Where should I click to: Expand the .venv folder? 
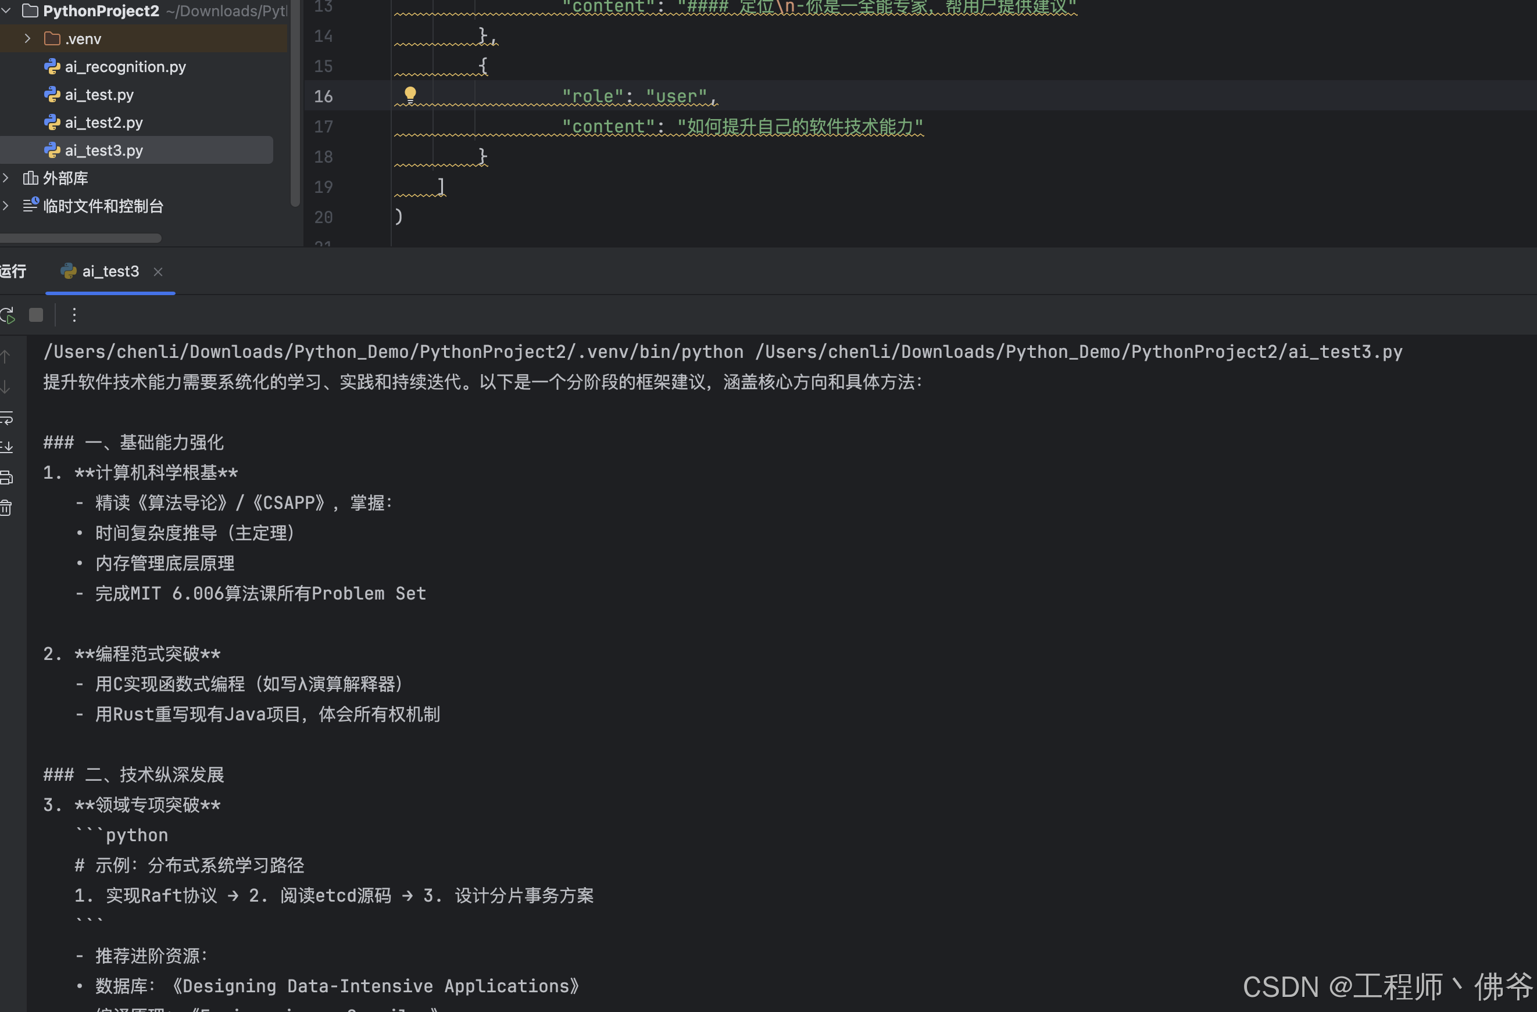pyautogui.click(x=27, y=39)
